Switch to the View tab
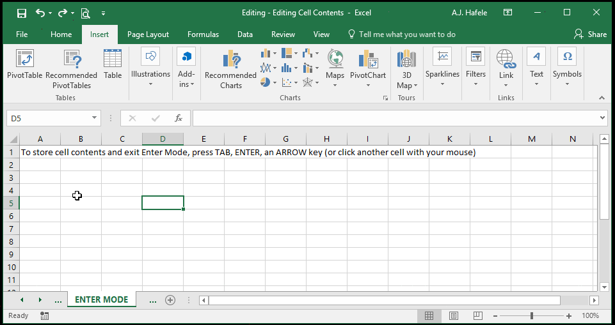Screen dimensions: 615x325 [322, 34]
